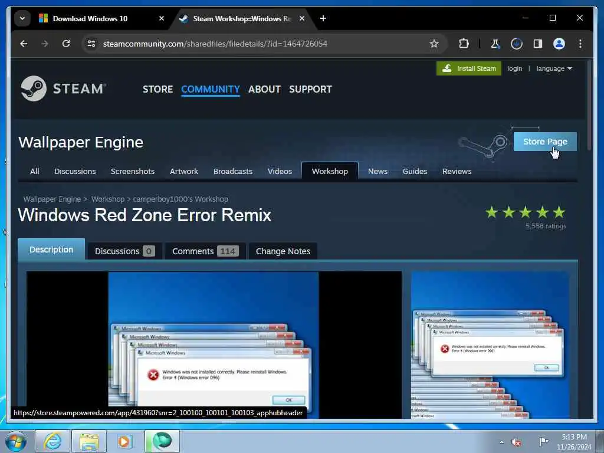Click Wallpaper Engine breadcrumb link
The width and height of the screenshot is (604, 453).
(x=52, y=199)
